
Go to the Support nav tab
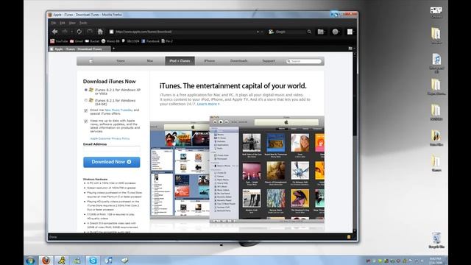pyautogui.click(x=269, y=61)
